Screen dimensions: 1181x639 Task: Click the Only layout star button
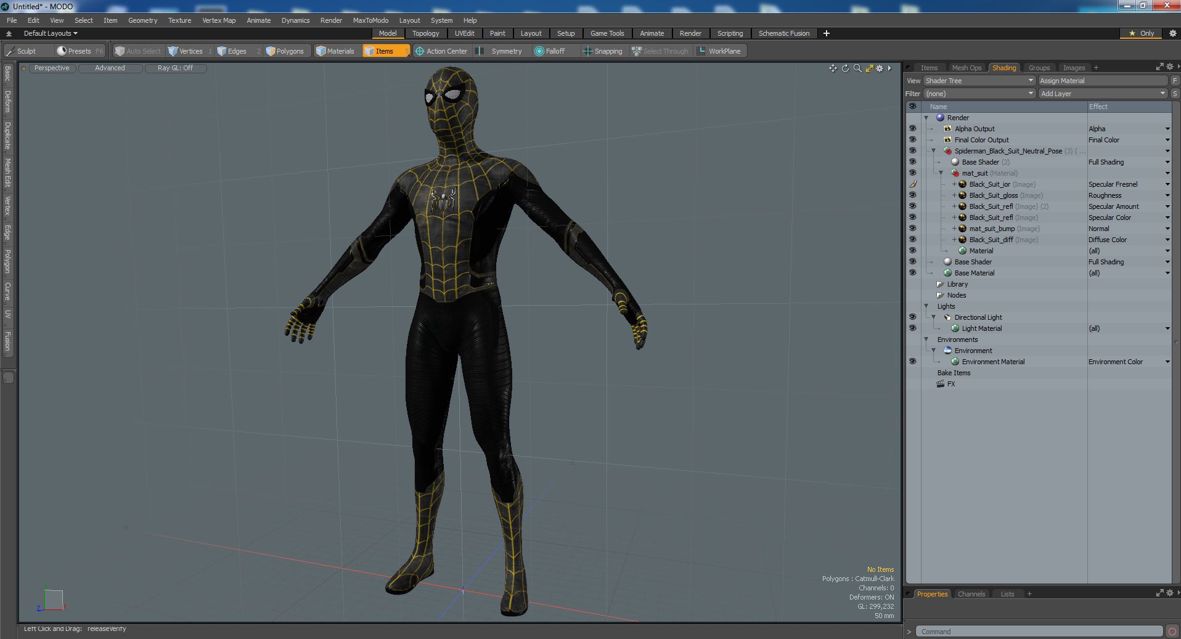tap(1141, 33)
